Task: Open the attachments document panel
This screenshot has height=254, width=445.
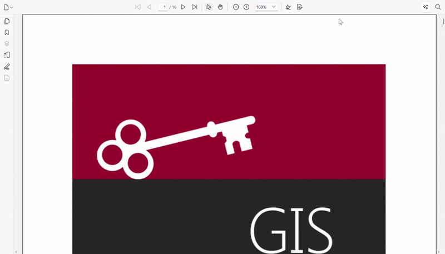Action: [x=7, y=78]
